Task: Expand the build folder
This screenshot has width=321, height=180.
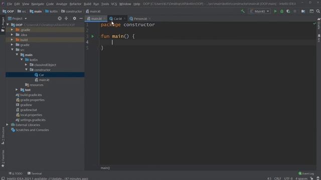Action: pyautogui.click(x=12, y=40)
